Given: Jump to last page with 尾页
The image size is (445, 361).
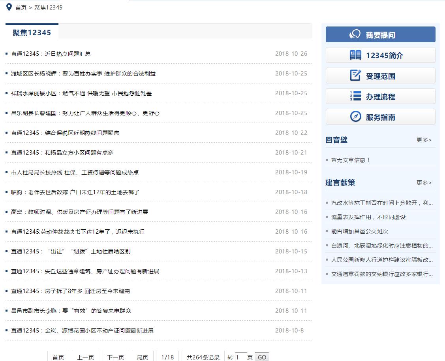Looking at the screenshot, I should [142, 357].
